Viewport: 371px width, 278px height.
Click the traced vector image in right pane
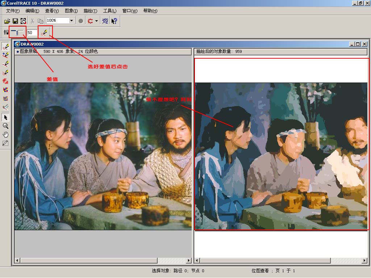[x=281, y=156]
